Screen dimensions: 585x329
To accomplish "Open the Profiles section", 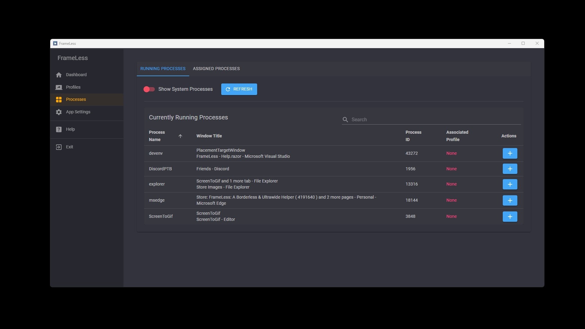I will pos(58,87).
